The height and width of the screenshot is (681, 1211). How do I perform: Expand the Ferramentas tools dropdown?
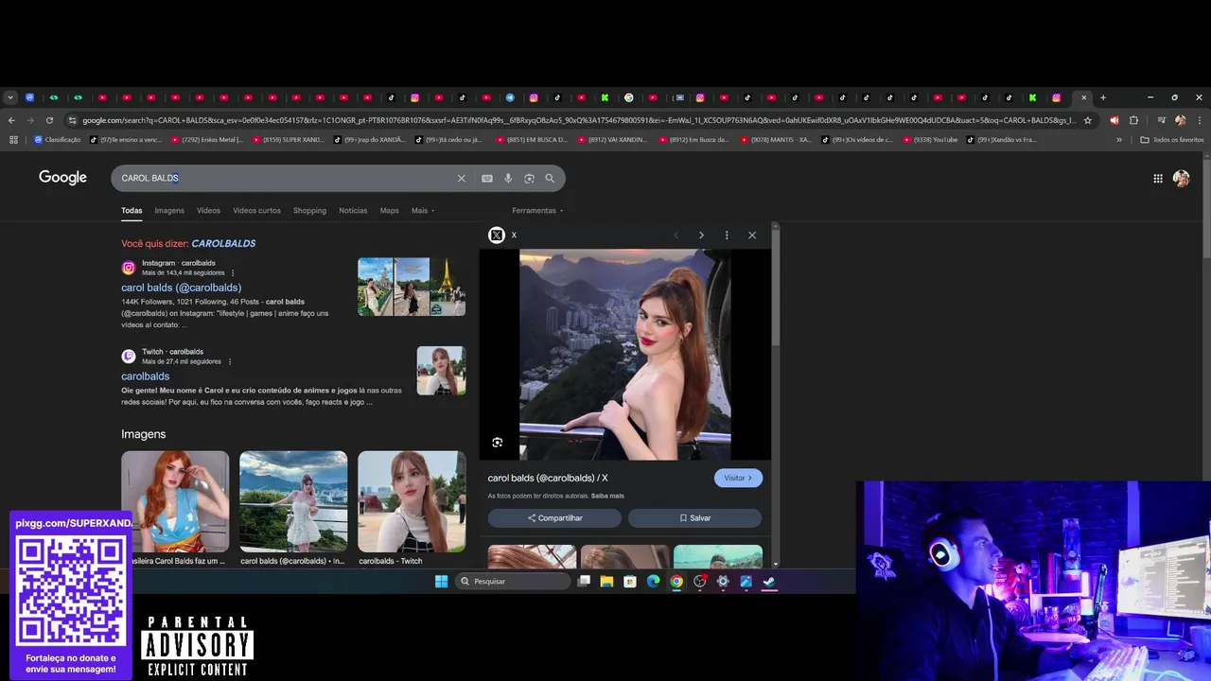537,210
